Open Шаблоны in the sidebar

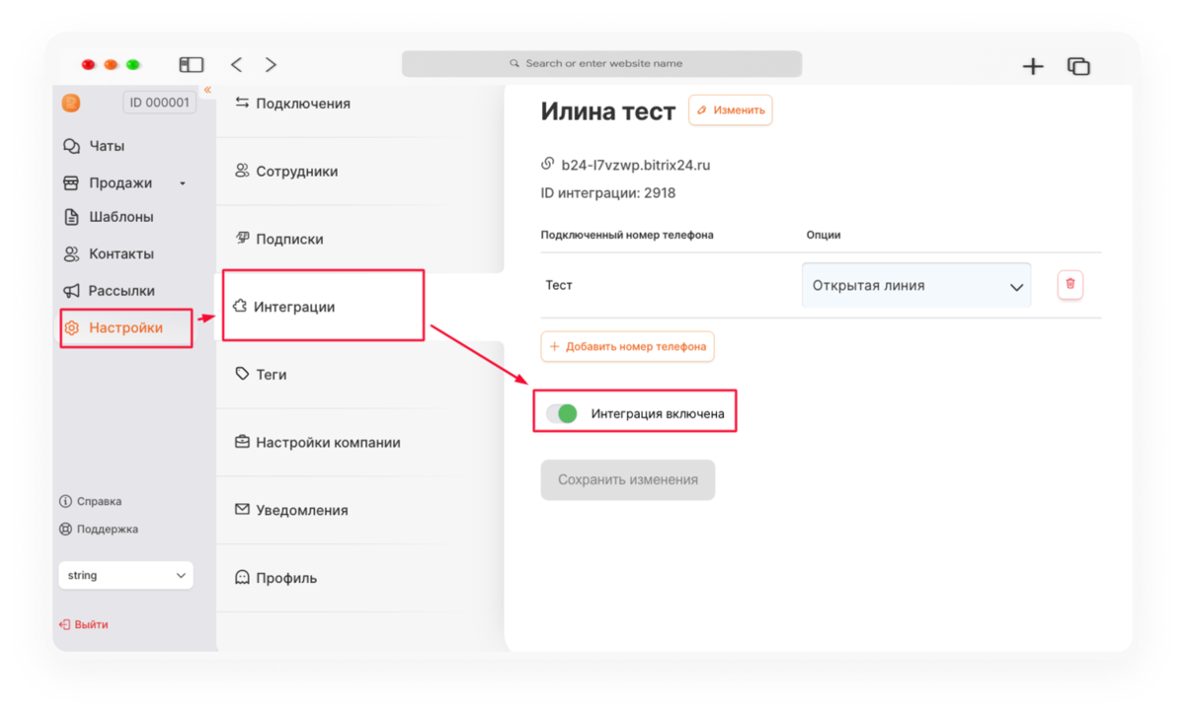120,217
